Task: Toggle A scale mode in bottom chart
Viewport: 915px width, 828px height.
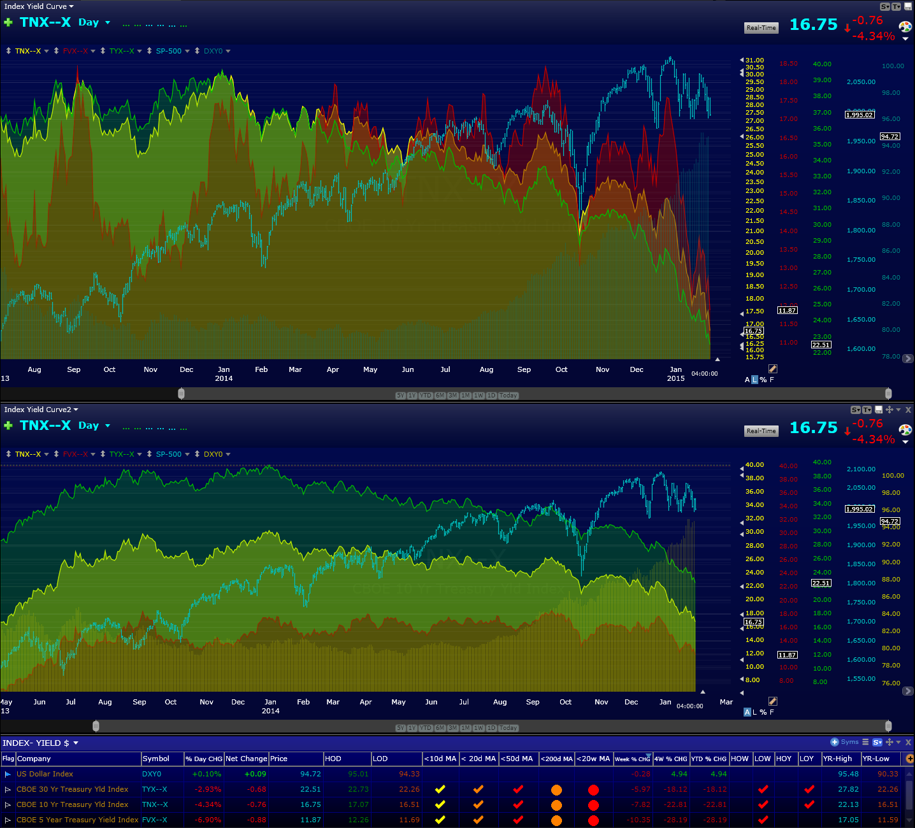Action: (x=747, y=712)
